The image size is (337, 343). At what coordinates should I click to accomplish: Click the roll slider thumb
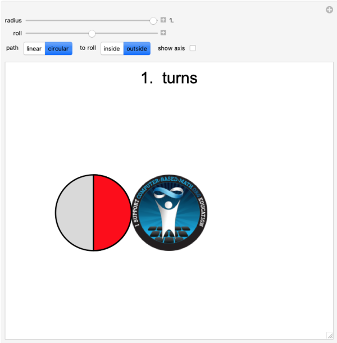point(92,34)
